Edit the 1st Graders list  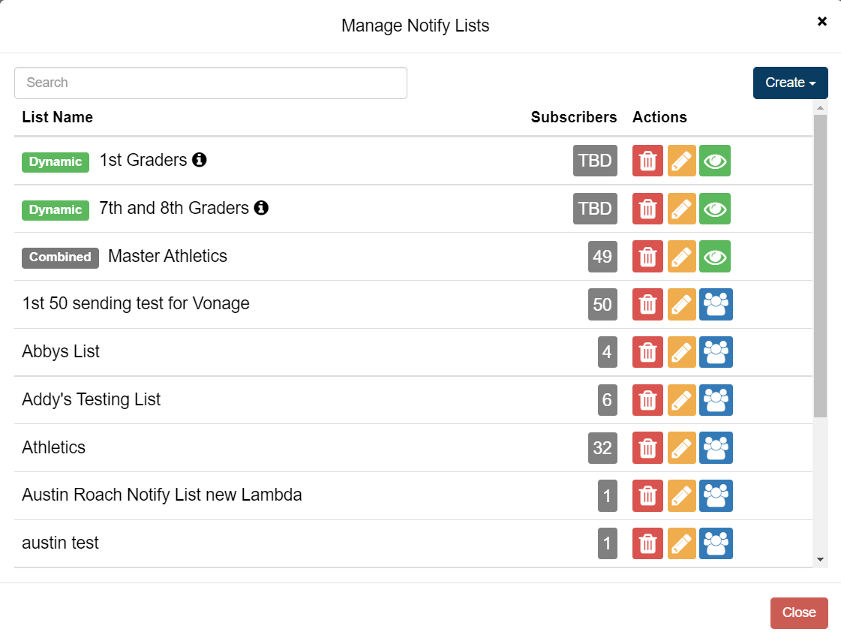click(x=682, y=161)
